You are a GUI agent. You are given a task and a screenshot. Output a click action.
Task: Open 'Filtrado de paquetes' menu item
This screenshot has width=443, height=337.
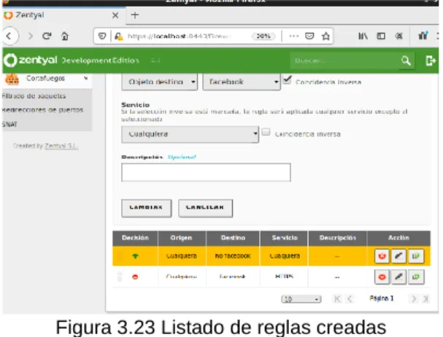point(34,96)
